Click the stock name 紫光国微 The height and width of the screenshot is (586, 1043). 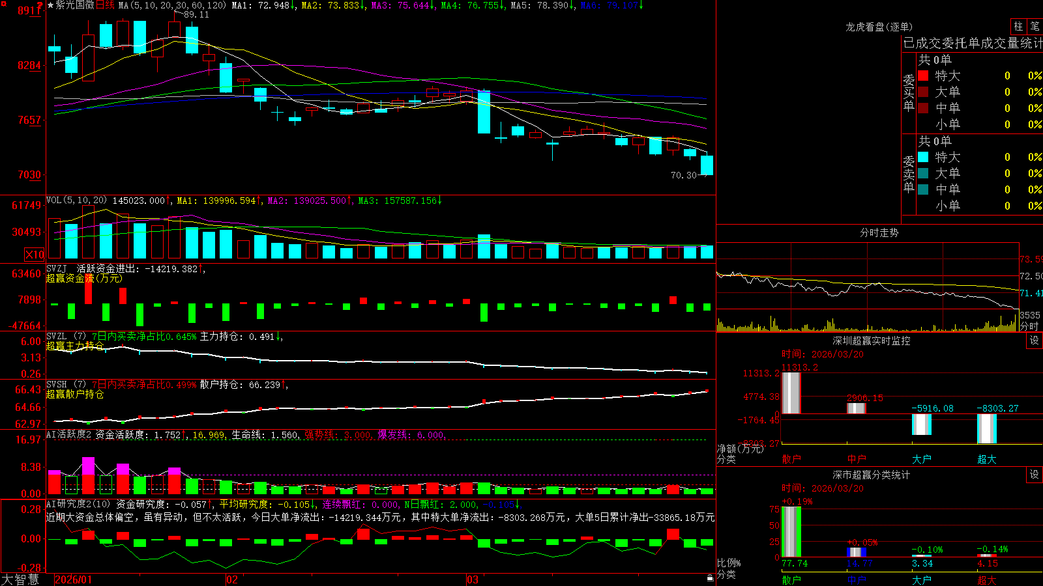(x=75, y=5)
